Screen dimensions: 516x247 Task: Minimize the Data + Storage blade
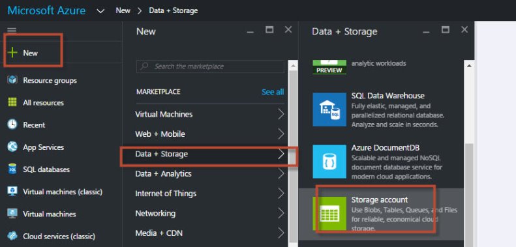[x=426, y=32]
